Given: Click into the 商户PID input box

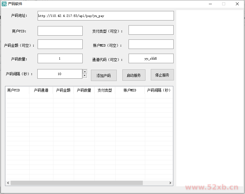Looking at the screenshot, I should (x=60, y=31).
